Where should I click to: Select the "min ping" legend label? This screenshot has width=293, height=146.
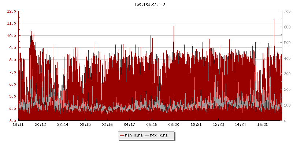click(134, 135)
